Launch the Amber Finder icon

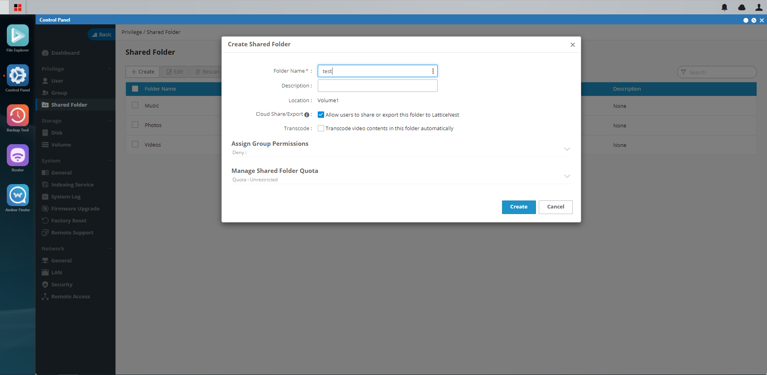pyautogui.click(x=18, y=195)
